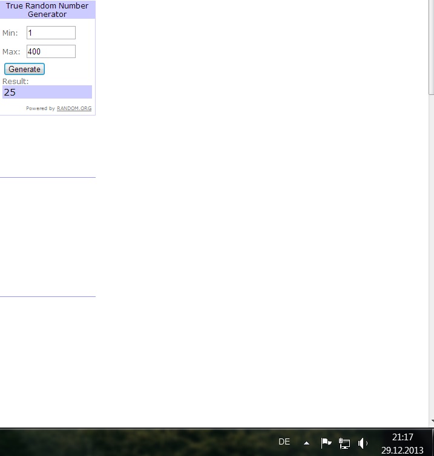The height and width of the screenshot is (456, 434).
Task: Click the True Random Number Generator header
Action: pos(47,10)
